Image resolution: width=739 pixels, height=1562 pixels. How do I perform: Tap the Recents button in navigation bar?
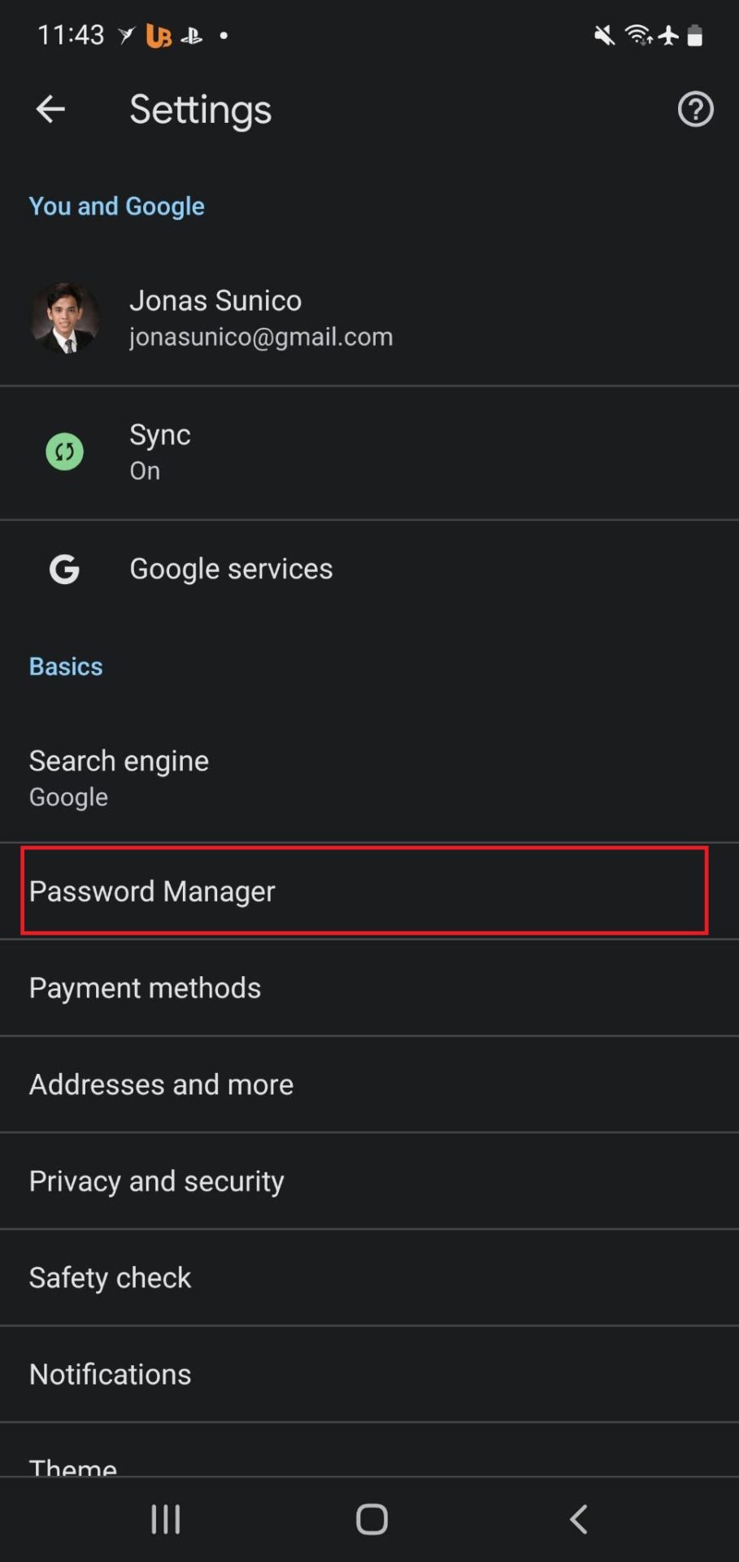click(x=164, y=1518)
